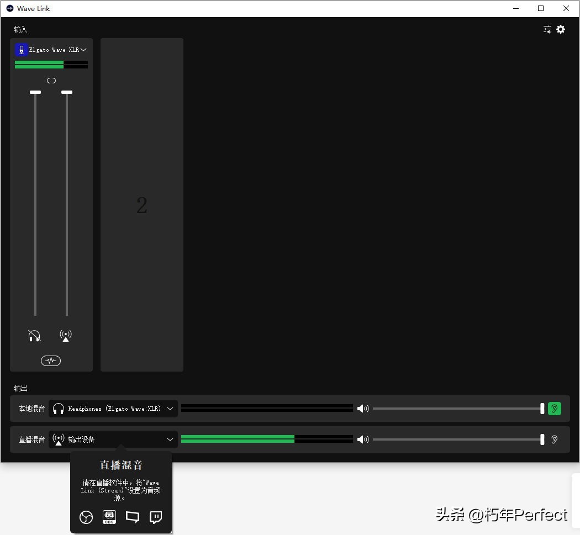Click the stream mix fader handle
Viewport: 580px width, 535px height.
click(67, 92)
